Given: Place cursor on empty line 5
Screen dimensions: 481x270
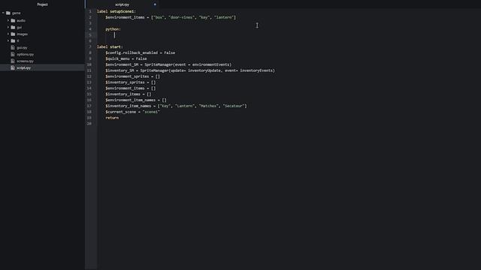Looking at the screenshot, I should [x=114, y=35].
